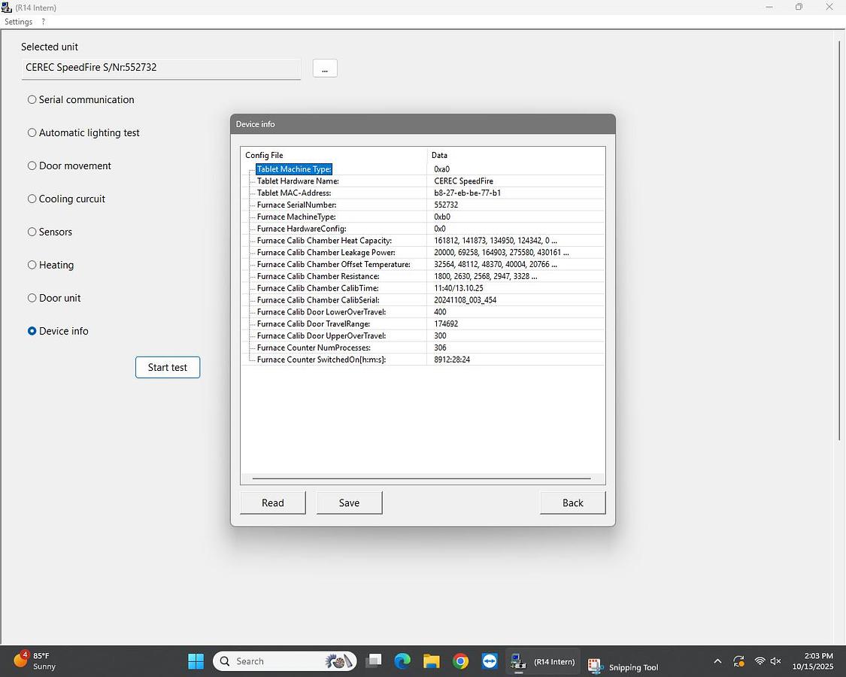Screen dimensions: 846x677
Task: Open Google Chrome from the taskbar
Action: coord(460,661)
